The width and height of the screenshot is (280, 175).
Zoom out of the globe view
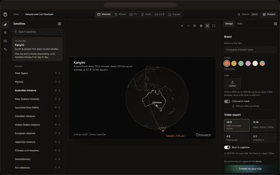point(188,26)
